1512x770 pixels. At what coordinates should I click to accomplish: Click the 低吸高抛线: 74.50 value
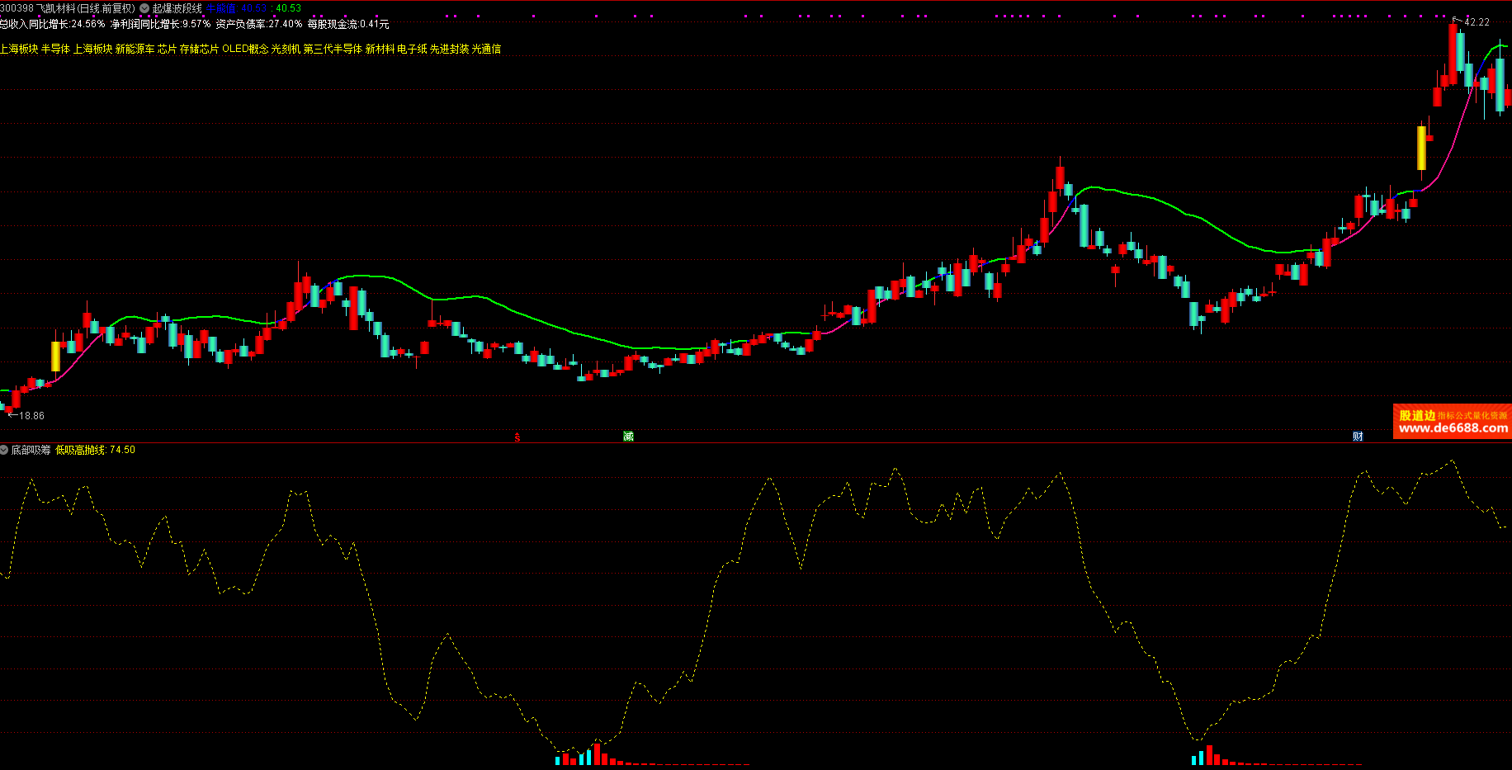tap(95, 450)
